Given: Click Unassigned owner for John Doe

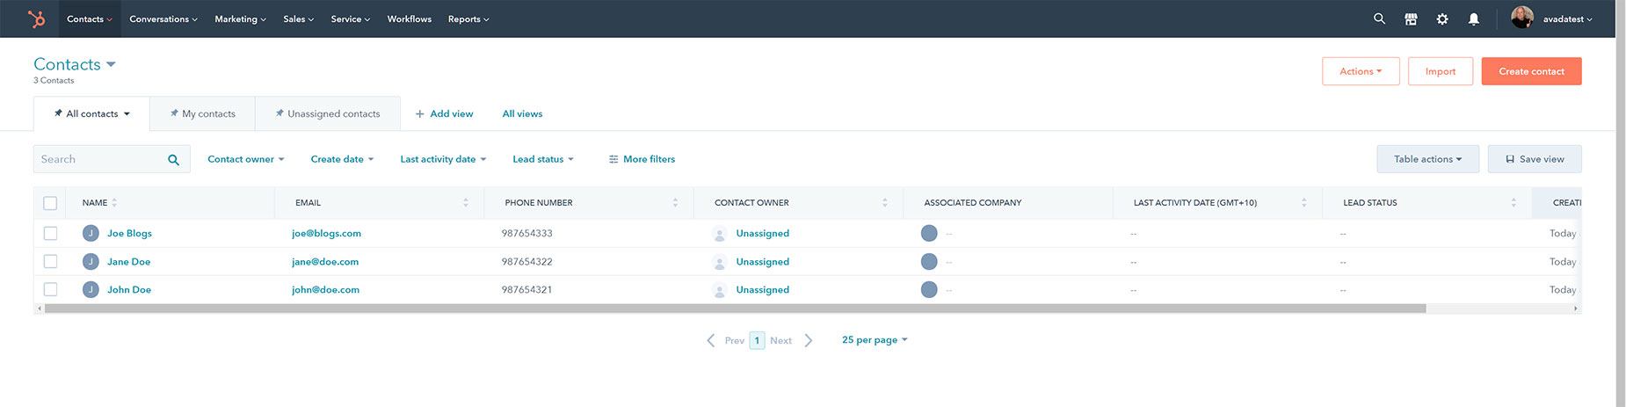Looking at the screenshot, I should coord(762,289).
